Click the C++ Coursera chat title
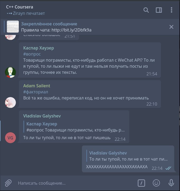The width and height of the screenshot is (180, 191). click(20, 7)
